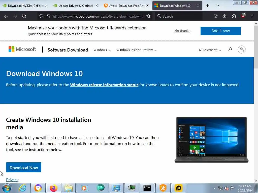Launch Internet Explorer from the taskbar
Image resolution: width=258 pixels, height=193 pixels.
pos(22,188)
